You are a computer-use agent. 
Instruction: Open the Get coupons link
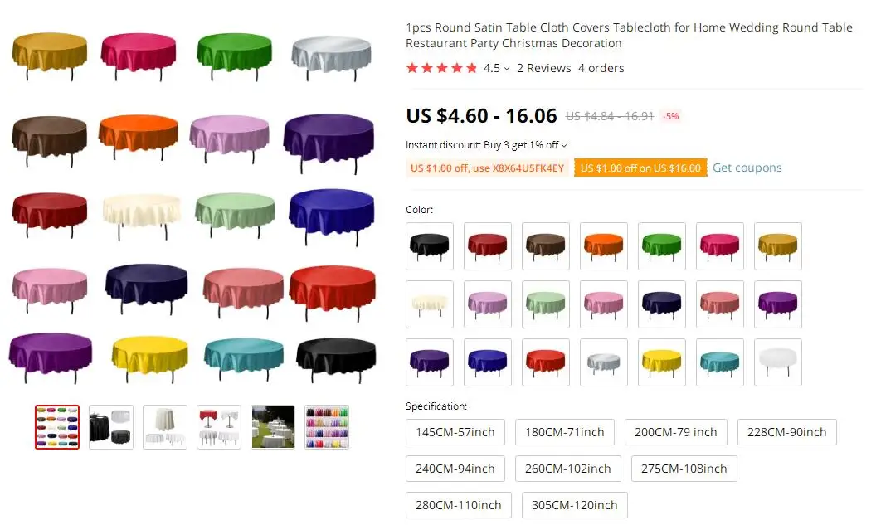tap(747, 168)
